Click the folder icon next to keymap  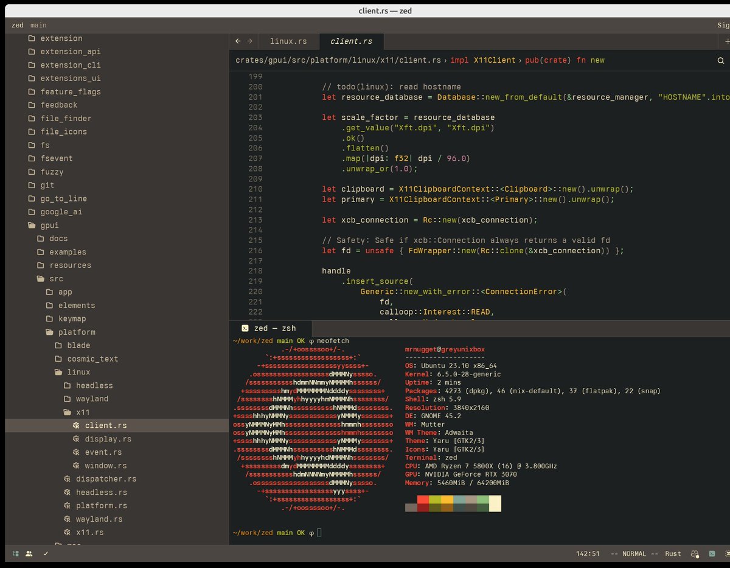coord(50,318)
